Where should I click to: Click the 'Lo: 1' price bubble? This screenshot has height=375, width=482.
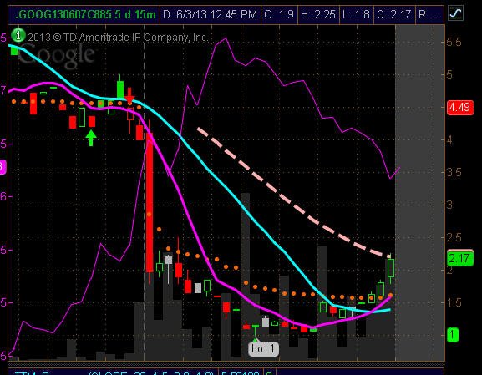(263, 349)
